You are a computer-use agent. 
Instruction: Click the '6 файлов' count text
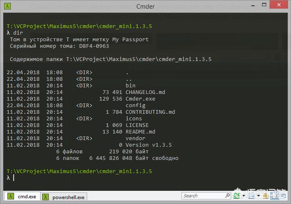(69, 151)
